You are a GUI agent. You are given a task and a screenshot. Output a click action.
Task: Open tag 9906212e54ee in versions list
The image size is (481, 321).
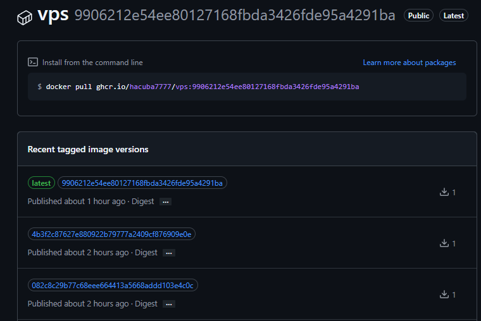pyautogui.click(x=142, y=183)
